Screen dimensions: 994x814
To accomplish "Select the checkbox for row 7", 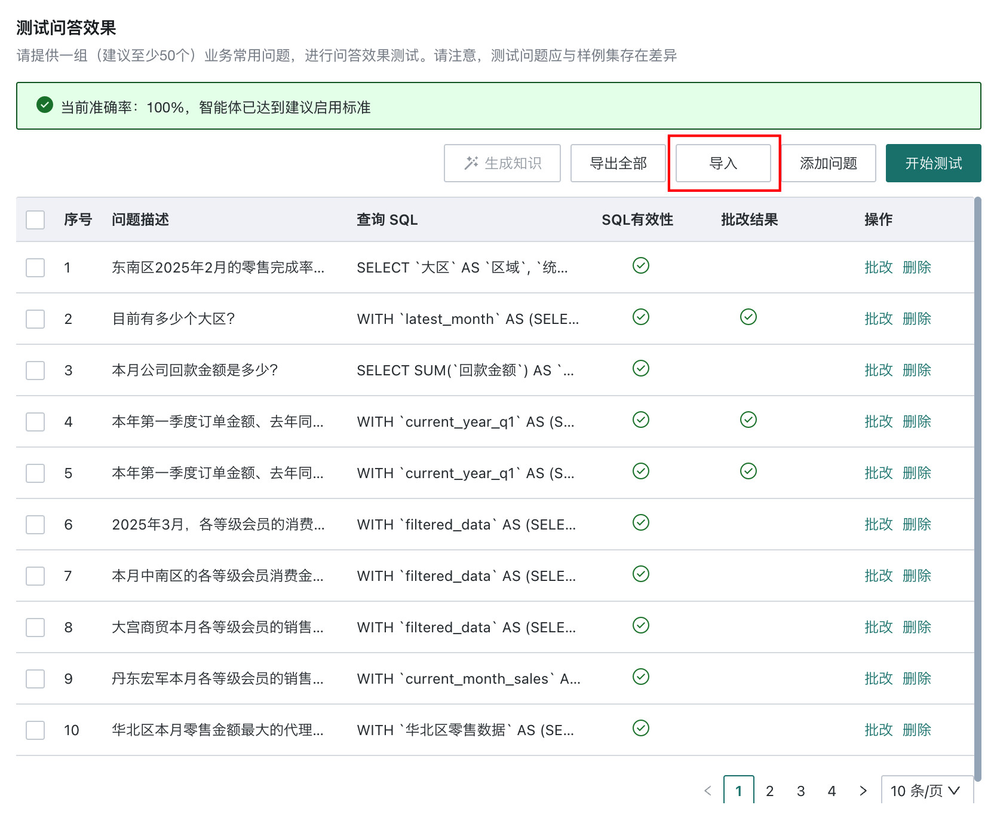I will pyautogui.click(x=35, y=576).
